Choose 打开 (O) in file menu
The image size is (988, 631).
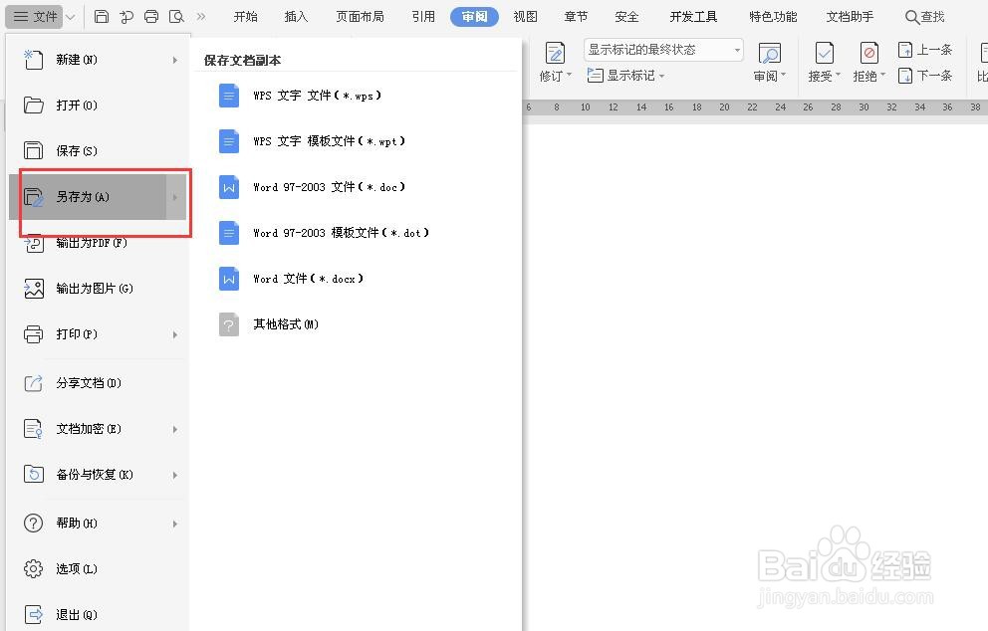[x=98, y=105]
